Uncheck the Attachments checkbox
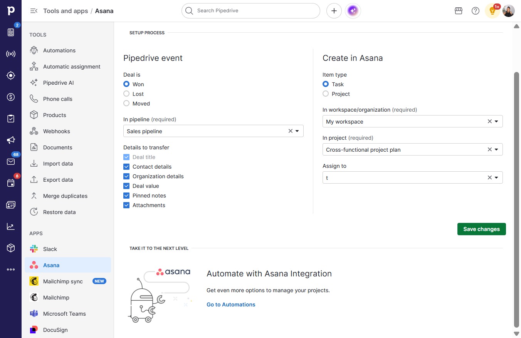The height and width of the screenshot is (338, 521). [126, 205]
